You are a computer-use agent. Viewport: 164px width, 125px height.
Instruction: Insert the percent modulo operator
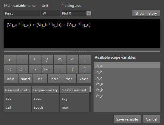coord(60,60)
